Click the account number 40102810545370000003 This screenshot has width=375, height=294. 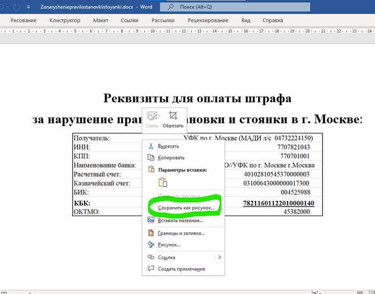(x=276, y=174)
